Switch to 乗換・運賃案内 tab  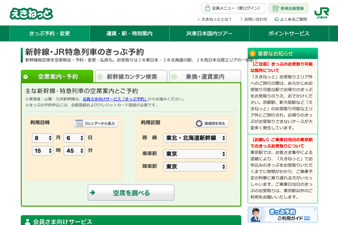(x=205, y=76)
